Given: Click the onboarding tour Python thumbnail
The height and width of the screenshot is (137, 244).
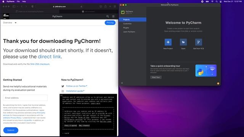Looking at the screenshot, I should click(206, 70).
